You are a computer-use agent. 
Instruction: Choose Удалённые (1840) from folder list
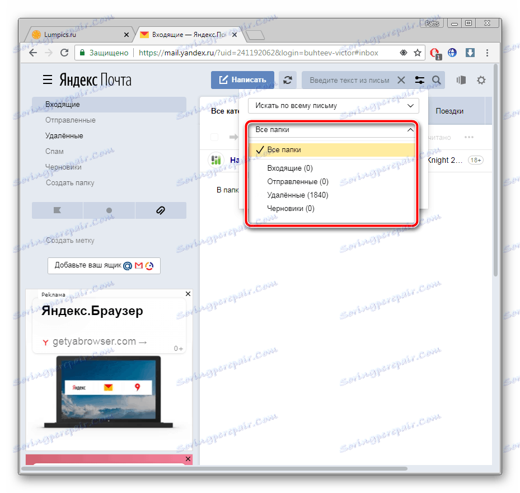298,195
